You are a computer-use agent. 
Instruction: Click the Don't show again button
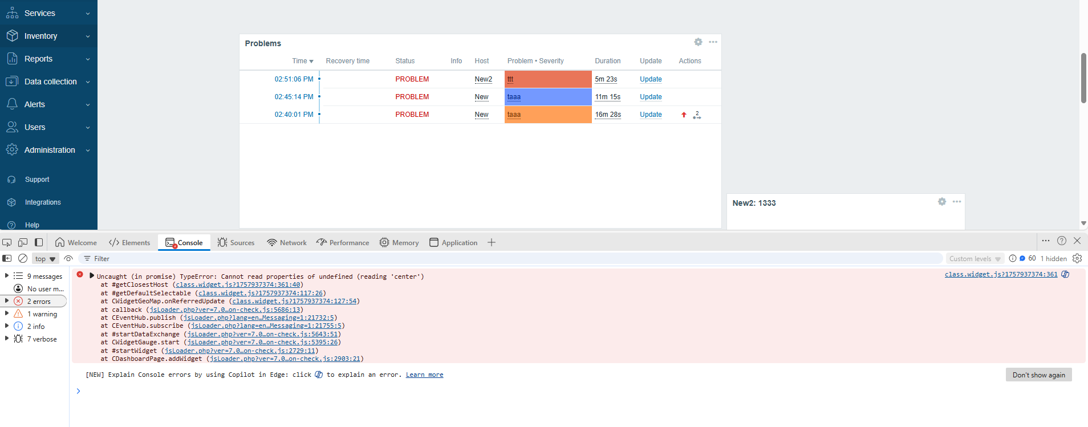tap(1039, 375)
